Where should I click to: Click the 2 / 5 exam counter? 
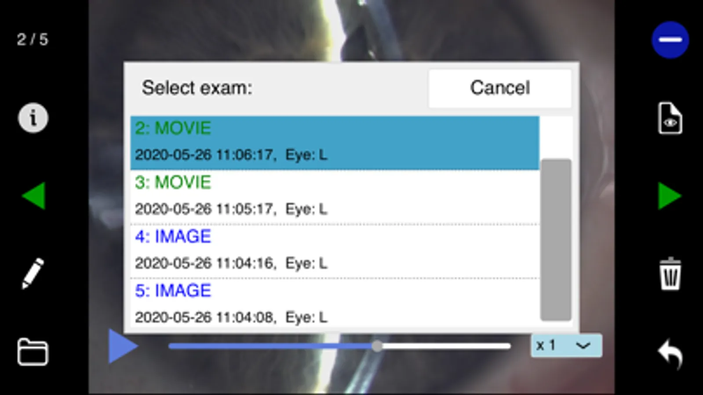point(33,39)
